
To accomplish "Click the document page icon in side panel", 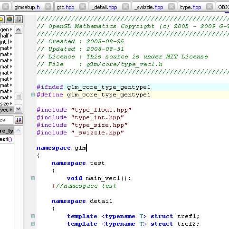I will pos(19,19).
